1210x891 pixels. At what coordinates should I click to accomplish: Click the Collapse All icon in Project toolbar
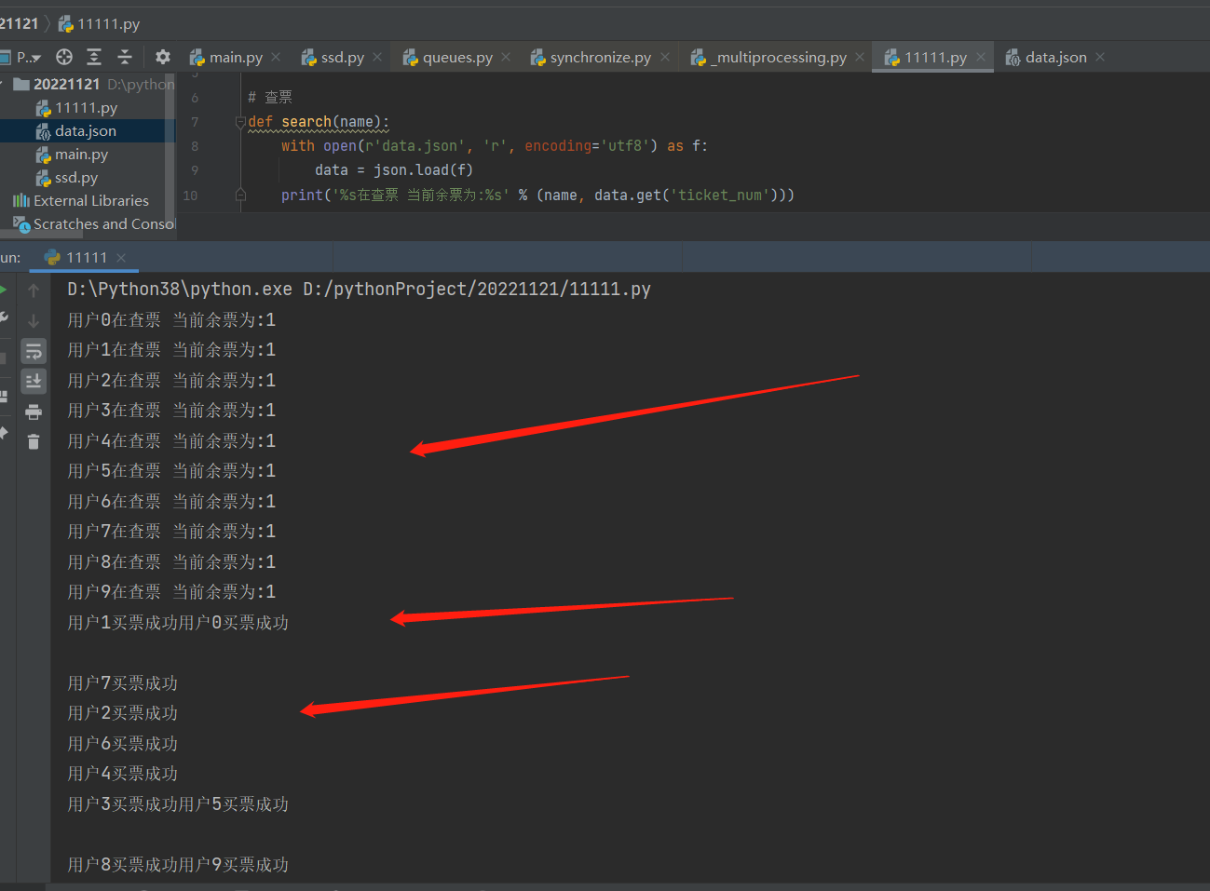tap(125, 57)
